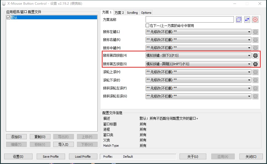Viewport: 267px width, 164px height.
Task: Click greyed gear beside 滚轮下滚(E)
Action: click(x=255, y=80)
